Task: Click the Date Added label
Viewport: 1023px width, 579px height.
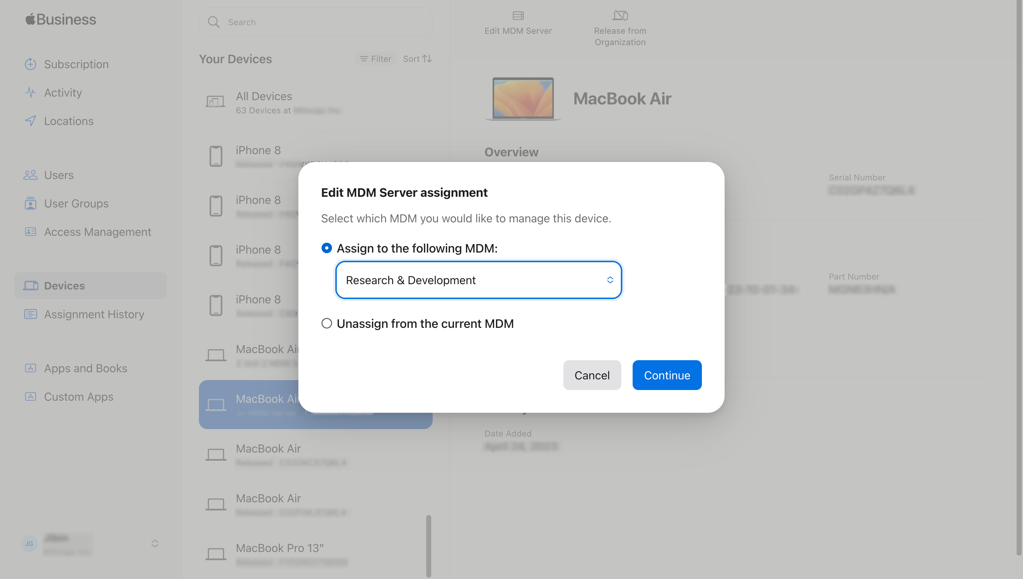Action: coord(508,433)
